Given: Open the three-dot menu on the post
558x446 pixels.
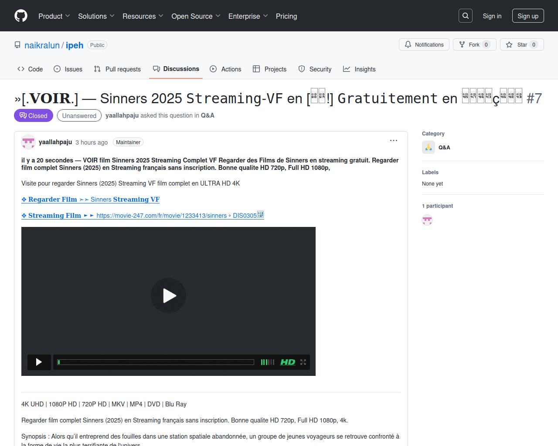Looking at the screenshot, I should (x=394, y=141).
